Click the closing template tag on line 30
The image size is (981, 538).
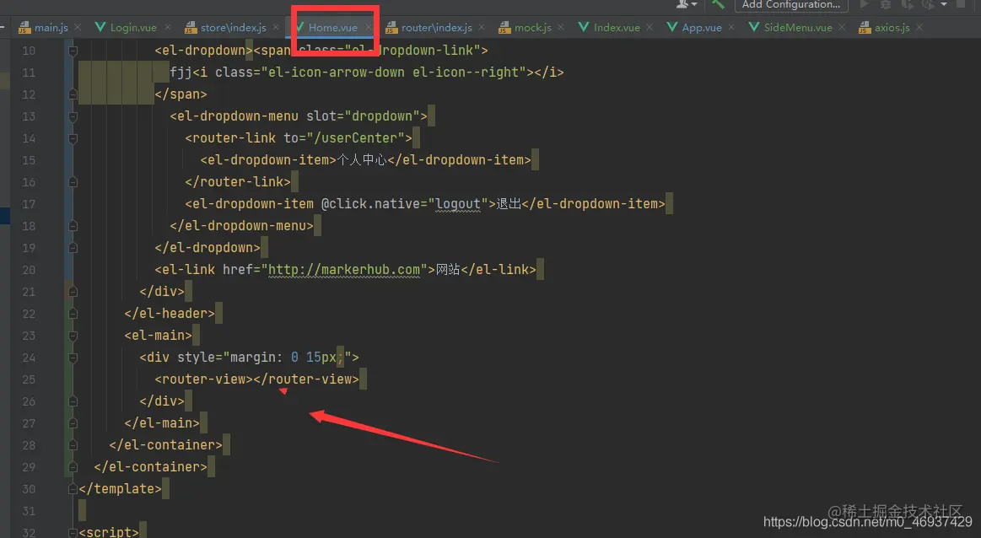pos(120,488)
